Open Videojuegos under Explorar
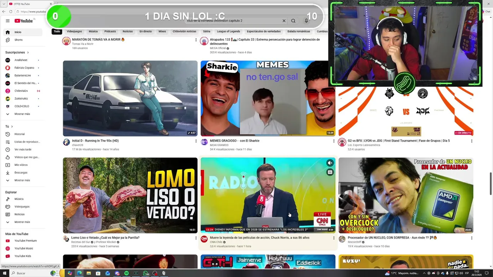 [22, 207]
